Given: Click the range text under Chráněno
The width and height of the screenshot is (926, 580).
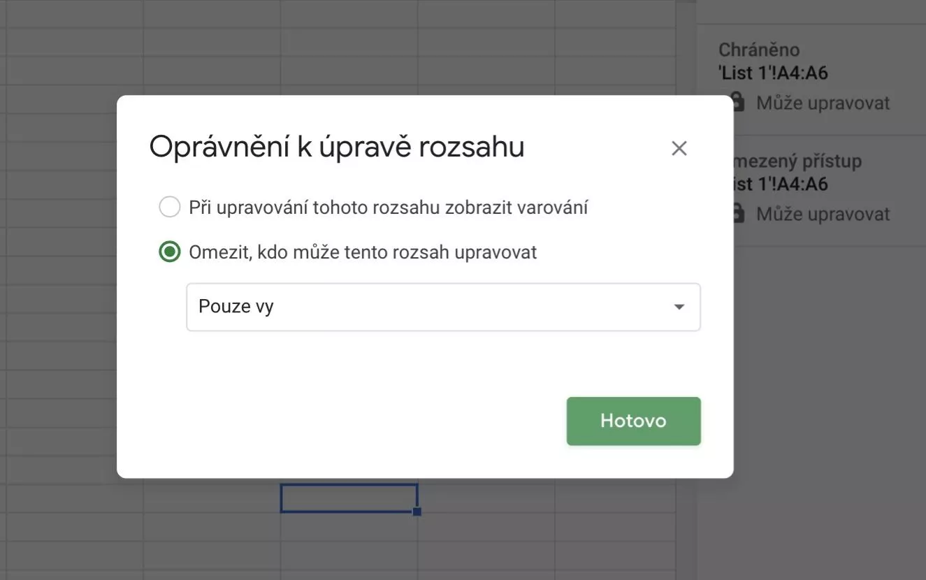Looking at the screenshot, I should click(x=773, y=73).
